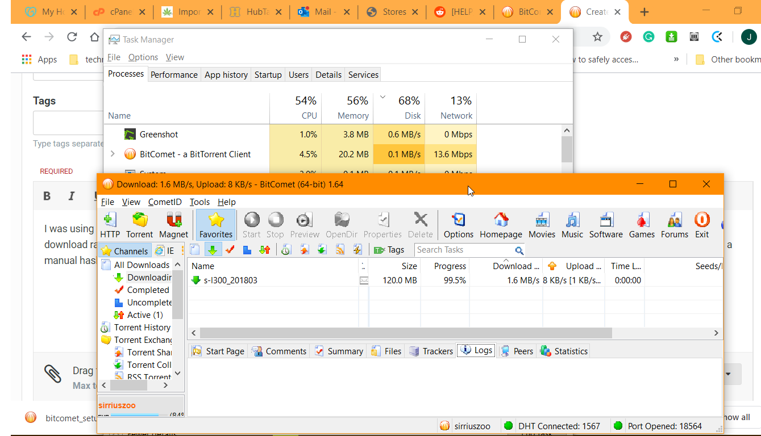
Task: Select Active (1) in the sidebar tree
Action: point(145,315)
